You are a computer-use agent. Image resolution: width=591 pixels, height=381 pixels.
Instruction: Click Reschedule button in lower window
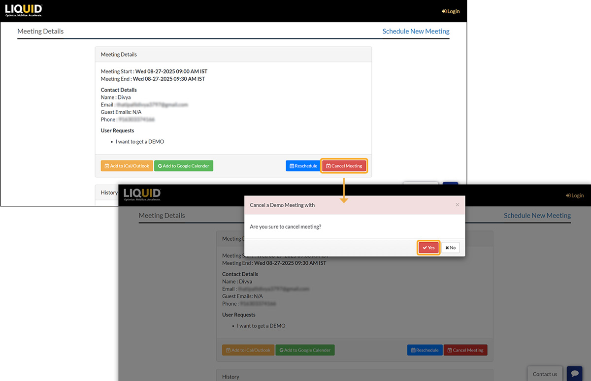(x=425, y=350)
